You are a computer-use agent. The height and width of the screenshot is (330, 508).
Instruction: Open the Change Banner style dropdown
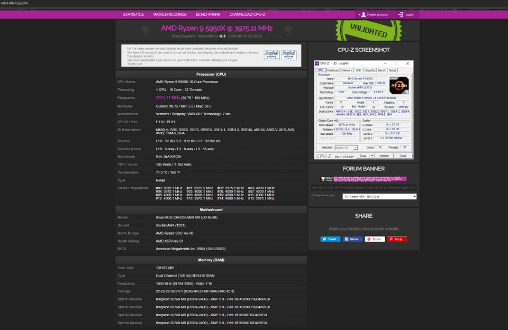379,197
